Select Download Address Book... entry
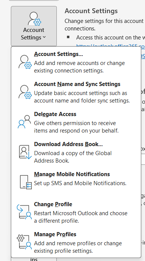 [76, 152]
